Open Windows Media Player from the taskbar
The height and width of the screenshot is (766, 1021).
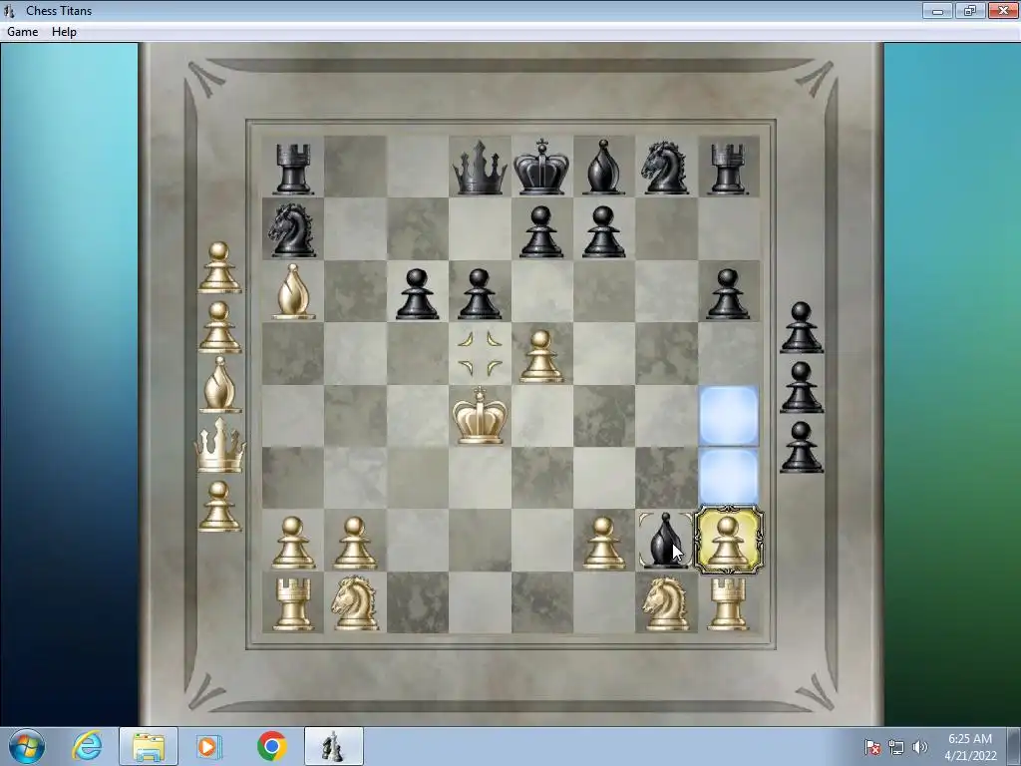[209, 746]
